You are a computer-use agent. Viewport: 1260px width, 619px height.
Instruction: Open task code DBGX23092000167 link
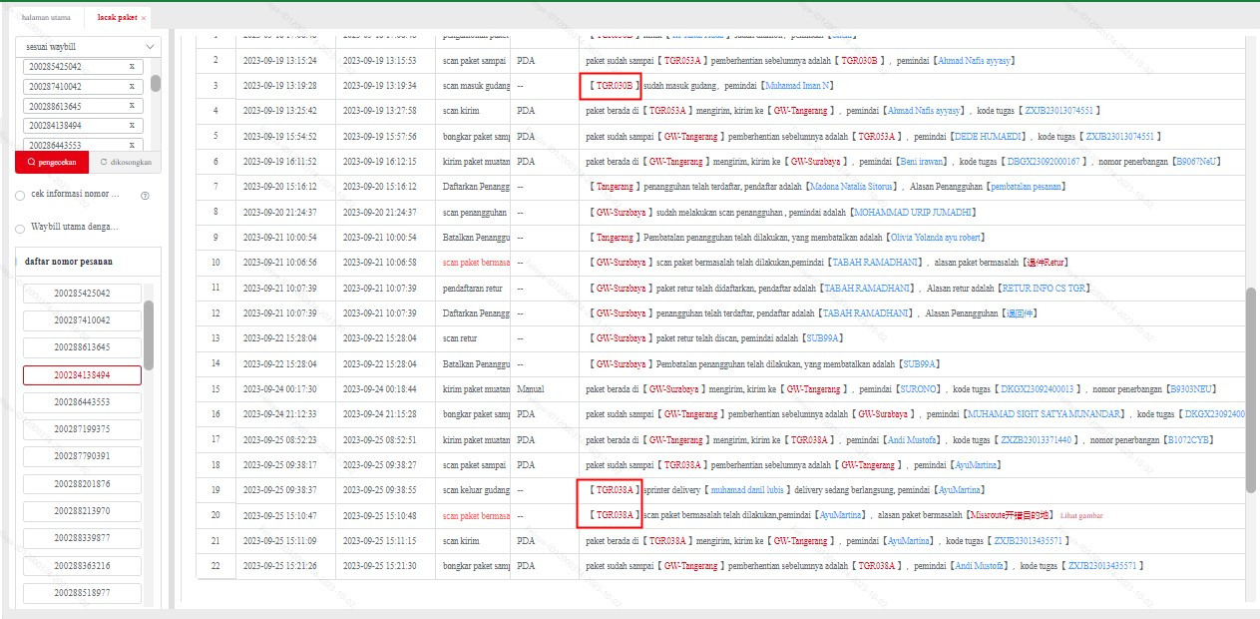(x=1044, y=162)
